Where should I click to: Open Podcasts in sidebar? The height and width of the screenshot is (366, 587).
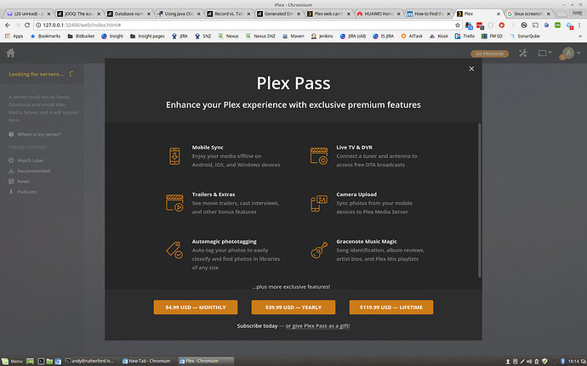[x=27, y=192]
